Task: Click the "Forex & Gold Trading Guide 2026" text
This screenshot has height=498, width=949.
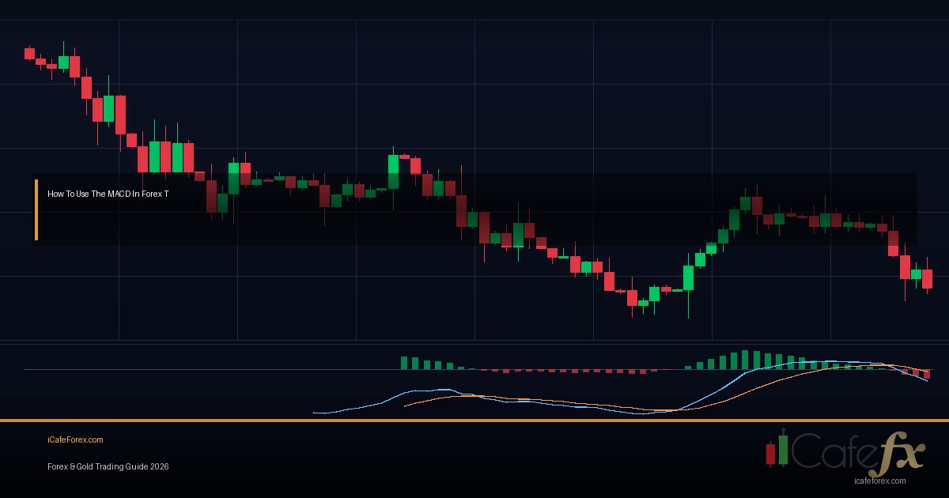Action: (x=108, y=467)
